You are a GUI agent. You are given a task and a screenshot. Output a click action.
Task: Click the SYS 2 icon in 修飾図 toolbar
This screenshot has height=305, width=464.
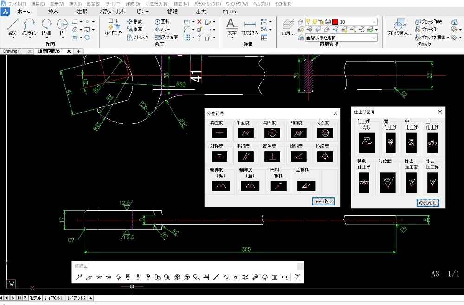tap(297, 277)
